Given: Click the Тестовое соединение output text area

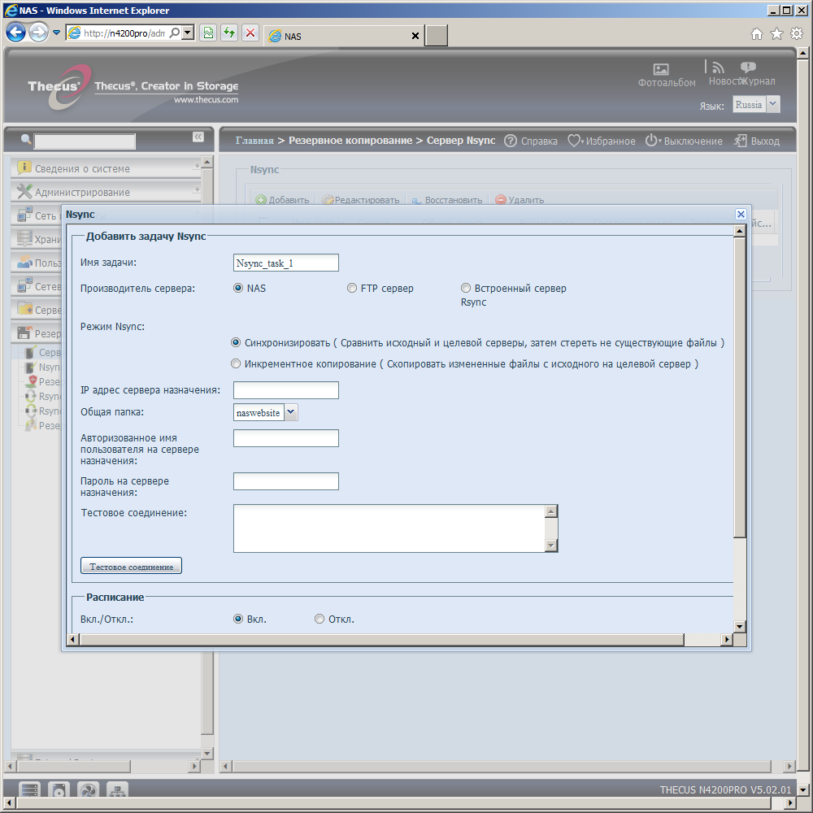Looking at the screenshot, I should (389, 528).
